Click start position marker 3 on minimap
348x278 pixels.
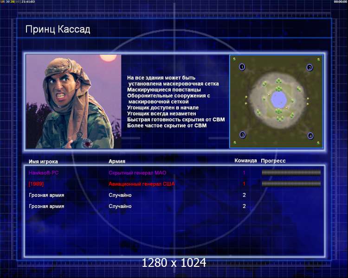[243, 135]
